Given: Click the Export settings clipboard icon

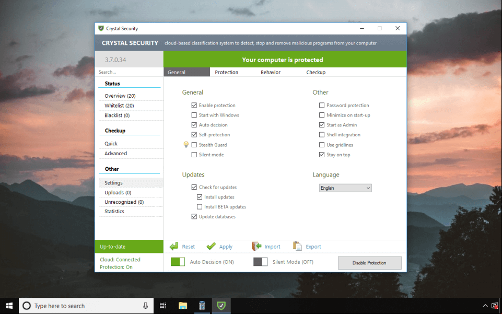Looking at the screenshot, I should click(297, 246).
